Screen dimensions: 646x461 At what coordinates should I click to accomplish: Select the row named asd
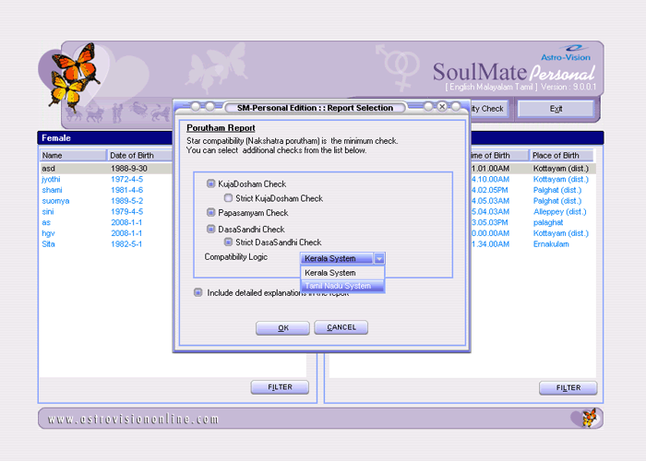106,169
